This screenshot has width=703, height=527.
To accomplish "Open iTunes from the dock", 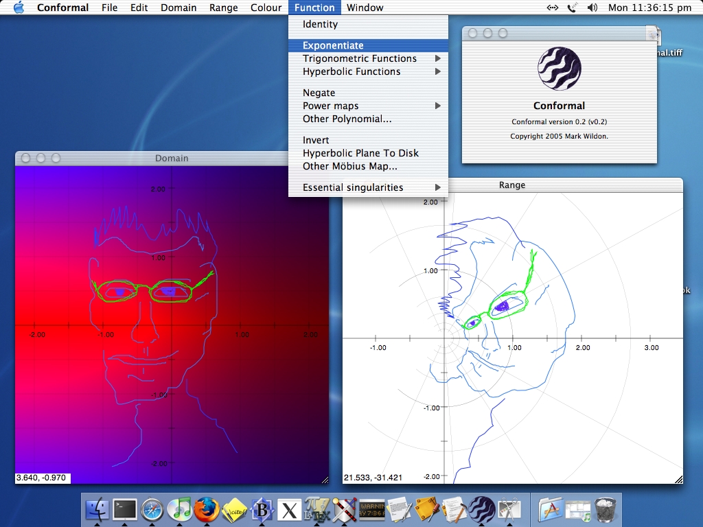I will (179, 509).
